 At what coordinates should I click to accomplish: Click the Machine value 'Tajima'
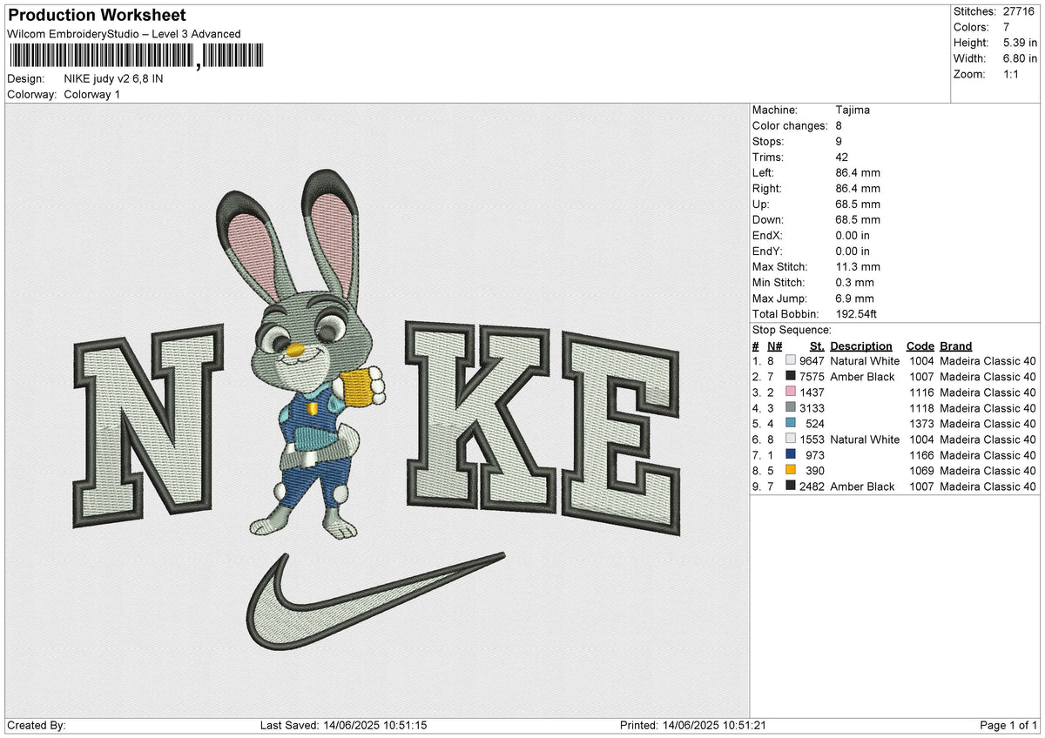(x=853, y=110)
